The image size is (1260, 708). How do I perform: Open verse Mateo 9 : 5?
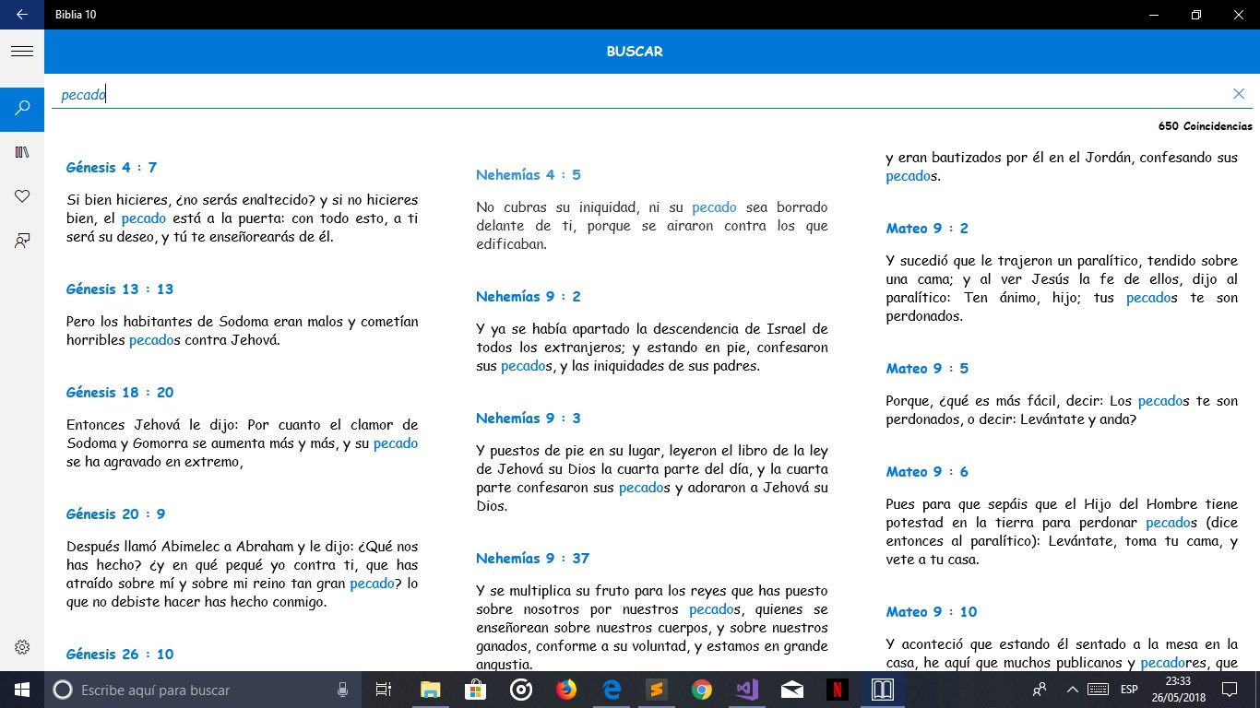point(928,368)
